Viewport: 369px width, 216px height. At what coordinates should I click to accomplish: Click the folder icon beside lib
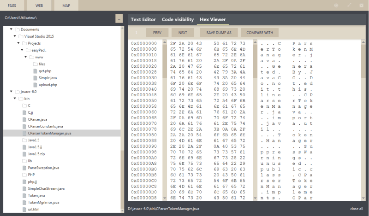tap(24, 161)
